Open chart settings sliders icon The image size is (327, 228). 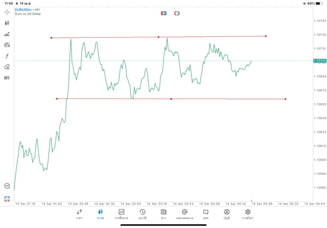pos(7,45)
